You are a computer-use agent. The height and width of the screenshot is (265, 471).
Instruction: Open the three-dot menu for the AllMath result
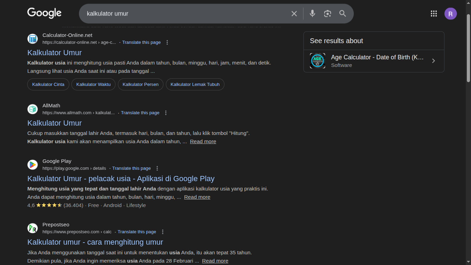pyautogui.click(x=166, y=112)
